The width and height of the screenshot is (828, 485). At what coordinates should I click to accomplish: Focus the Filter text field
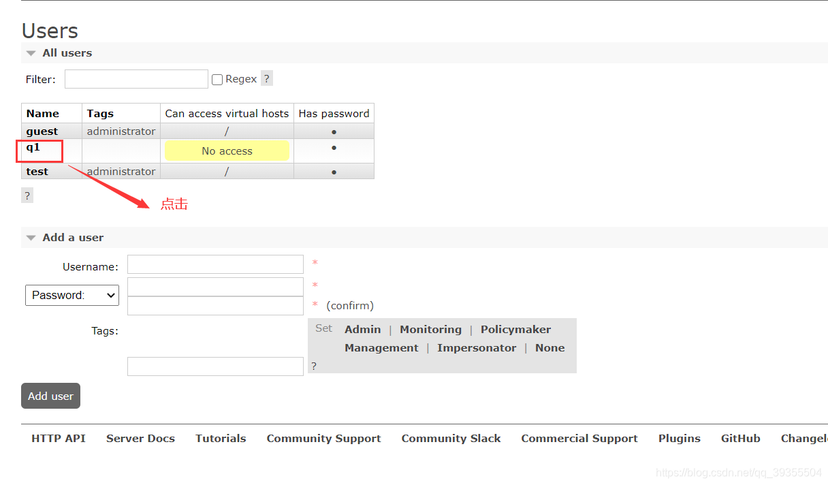(136, 79)
